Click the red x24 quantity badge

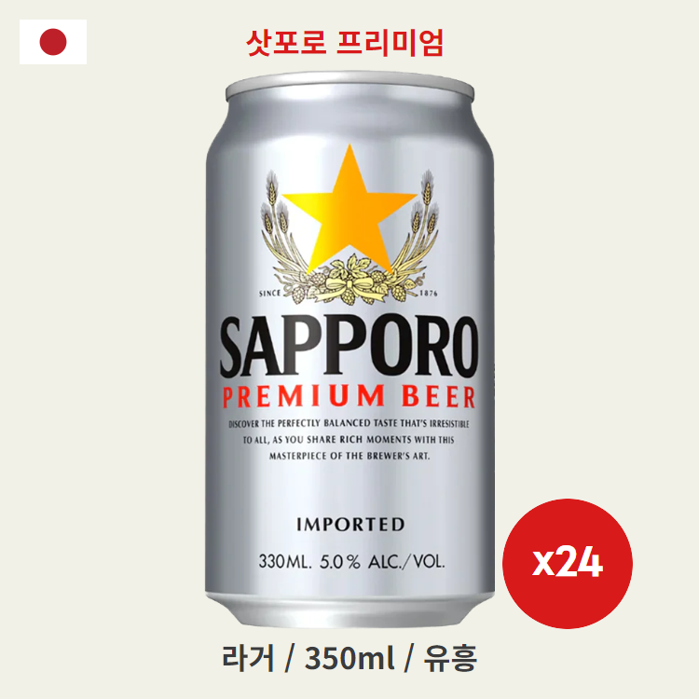tap(567, 564)
